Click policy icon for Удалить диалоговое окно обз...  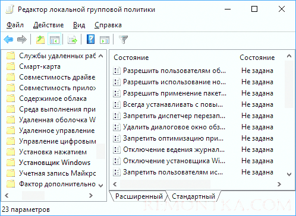pos(116,127)
